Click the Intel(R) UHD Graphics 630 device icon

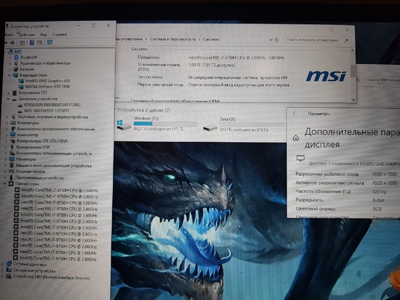point(21,81)
